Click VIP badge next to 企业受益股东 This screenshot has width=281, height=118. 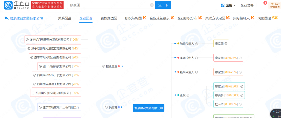(172, 18)
